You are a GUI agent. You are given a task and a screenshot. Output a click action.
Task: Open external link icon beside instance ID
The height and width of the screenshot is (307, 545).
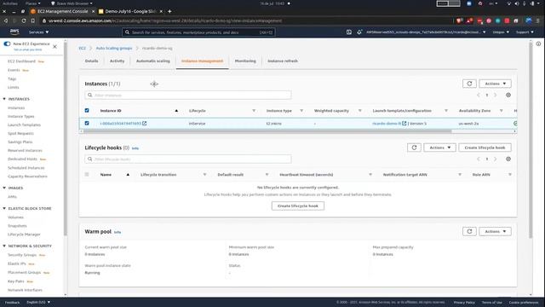point(144,123)
